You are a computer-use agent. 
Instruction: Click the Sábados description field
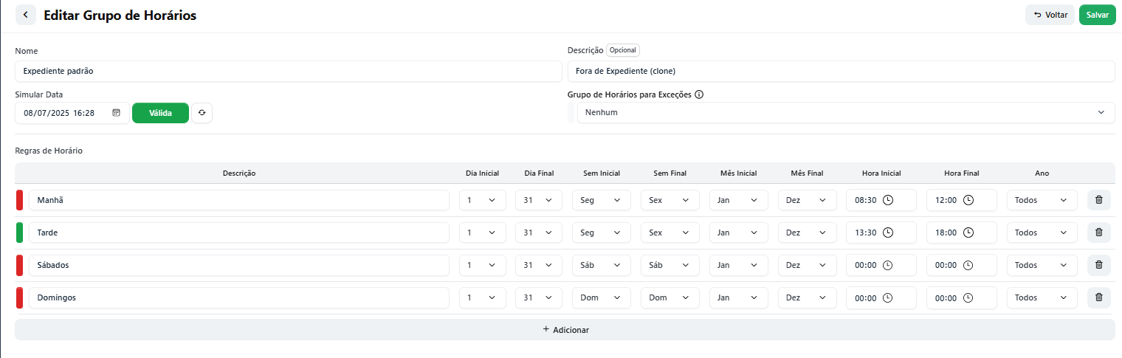click(239, 265)
